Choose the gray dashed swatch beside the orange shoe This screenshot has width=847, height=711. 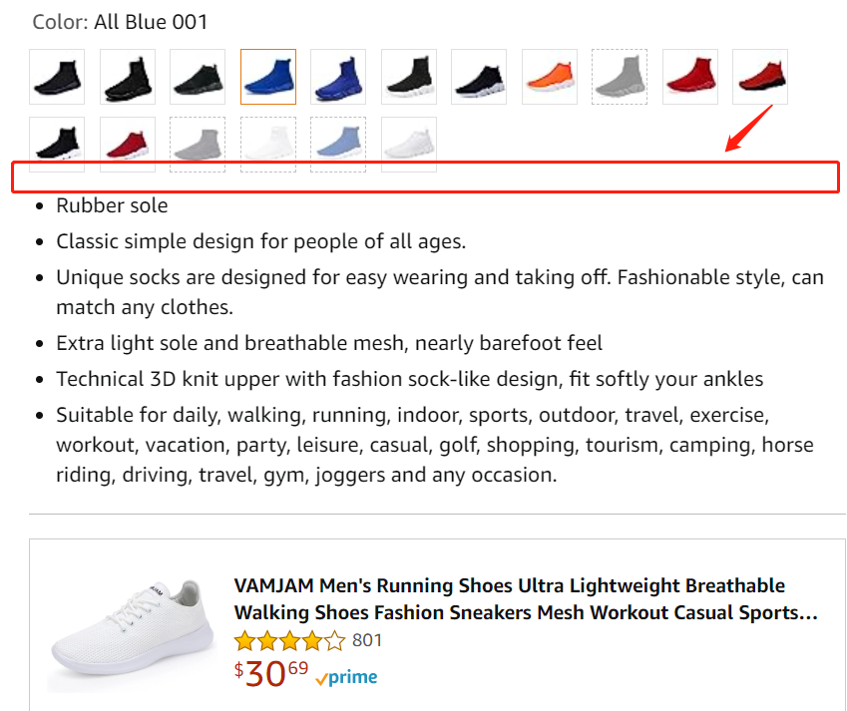620,77
